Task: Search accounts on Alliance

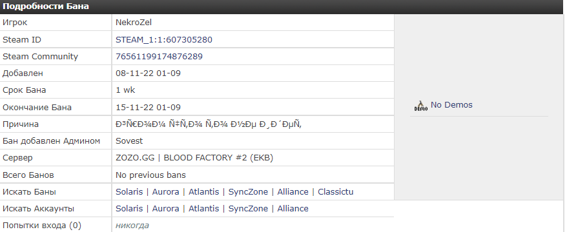Action: click(x=293, y=209)
